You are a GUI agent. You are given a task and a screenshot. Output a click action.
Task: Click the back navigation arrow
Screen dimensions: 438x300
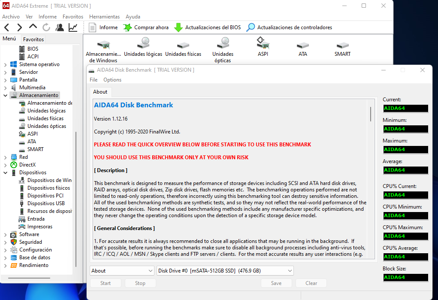coord(7,27)
